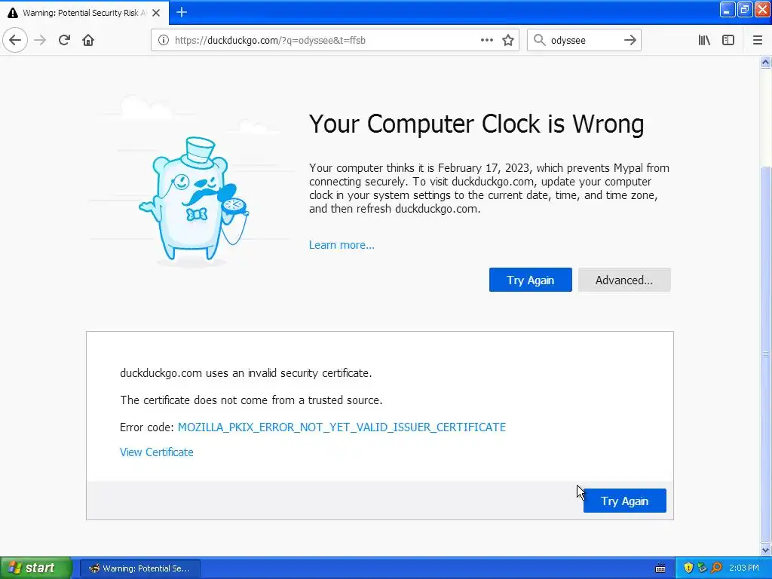The image size is (772, 579).
Task: Go back to the previous page
Action: coord(15,40)
